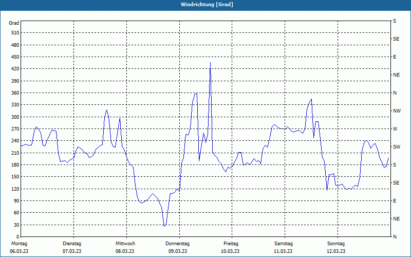Viewport: 411px width, 257px height.
Task: Click the tallest spike peak near 435 degrees
Action: pos(210,62)
